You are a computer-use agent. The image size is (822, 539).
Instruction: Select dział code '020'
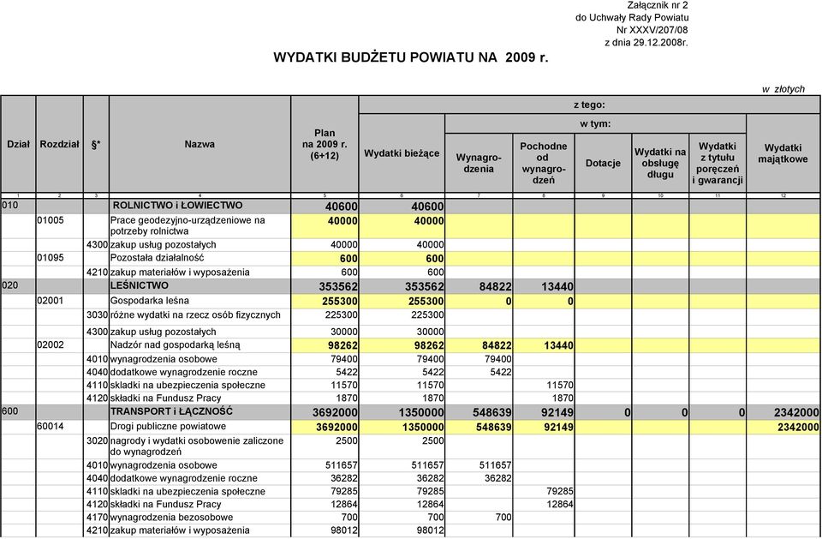pos(10,285)
